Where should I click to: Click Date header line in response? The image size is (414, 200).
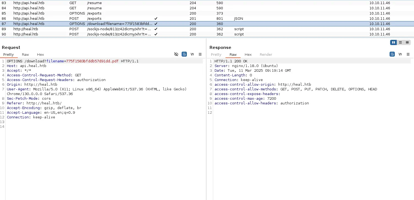coord(253,71)
